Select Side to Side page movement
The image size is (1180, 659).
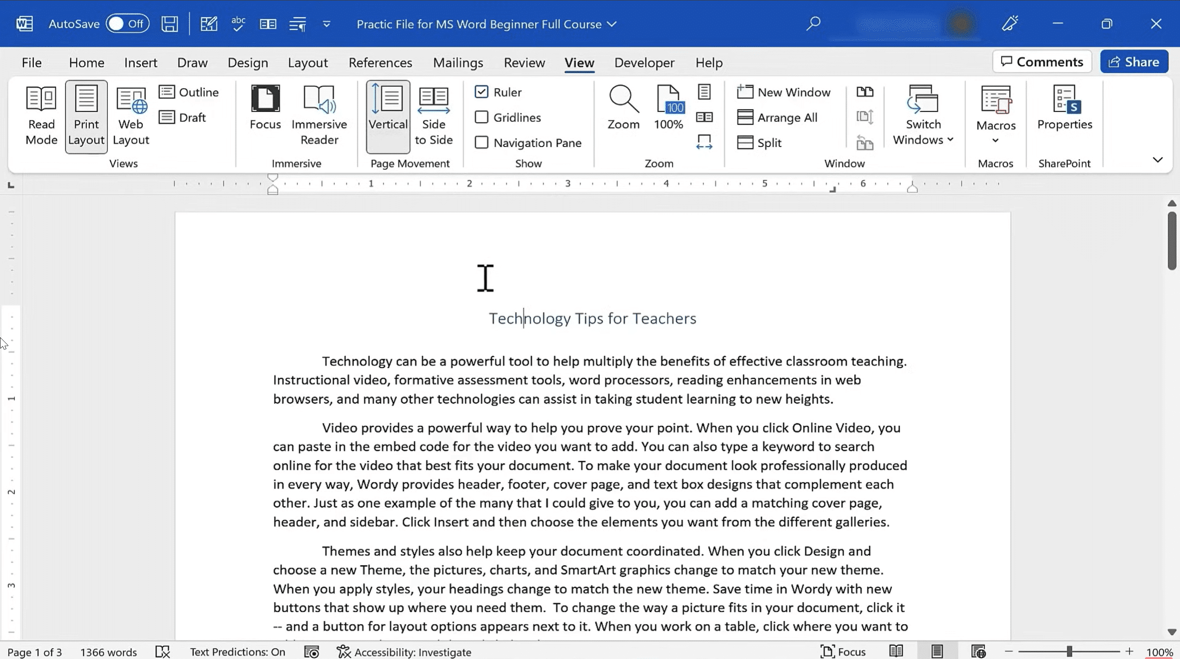click(433, 115)
